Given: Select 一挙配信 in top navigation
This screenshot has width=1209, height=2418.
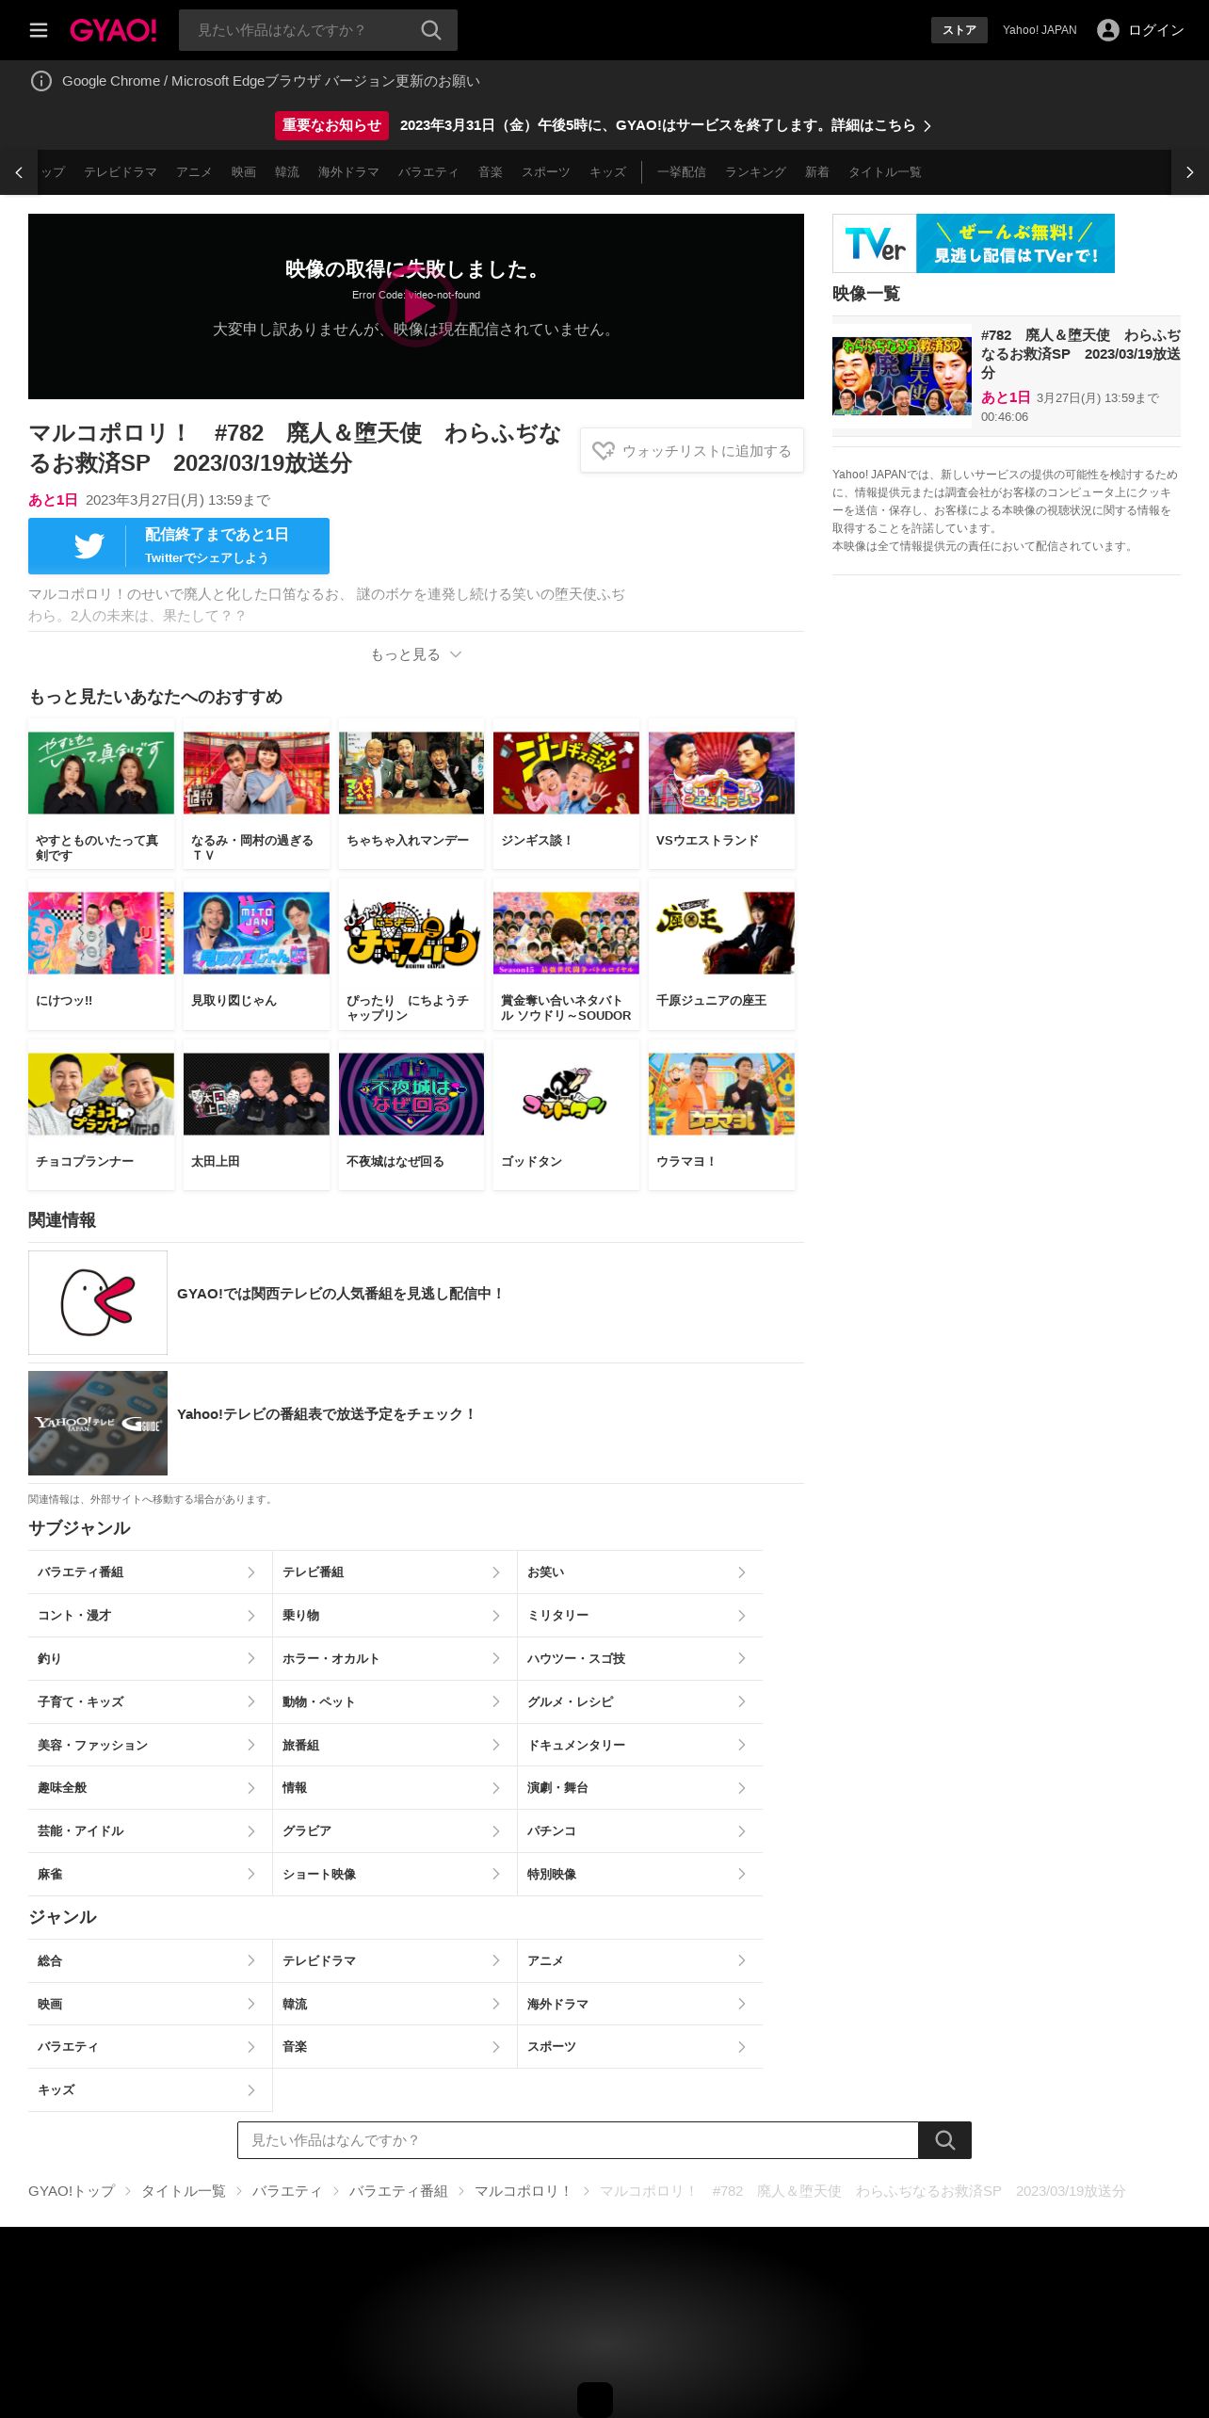Looking at the screenshot, I should 682,172.
